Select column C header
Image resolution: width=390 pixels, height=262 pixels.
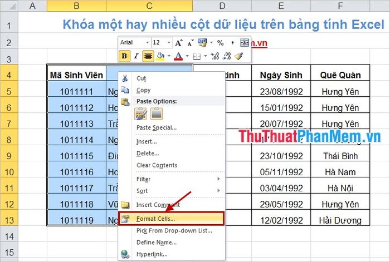tap(149, 6)
